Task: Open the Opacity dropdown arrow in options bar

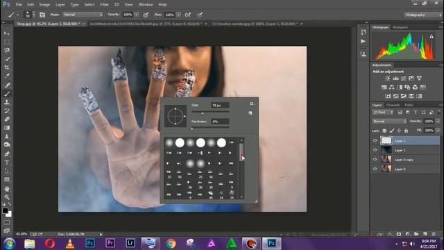Action: click(137, 15)
